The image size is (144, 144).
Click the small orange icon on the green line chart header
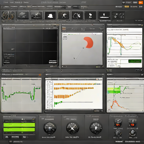pos(40,75)
